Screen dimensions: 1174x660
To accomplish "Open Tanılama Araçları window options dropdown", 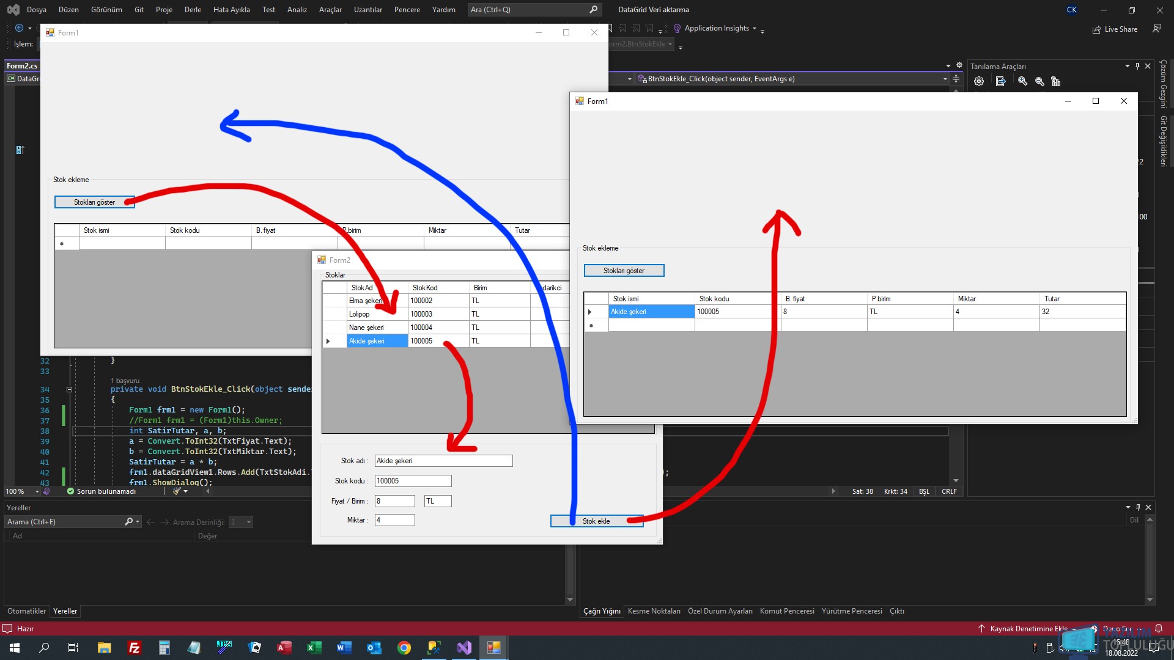I will (x=1127, y=66).
